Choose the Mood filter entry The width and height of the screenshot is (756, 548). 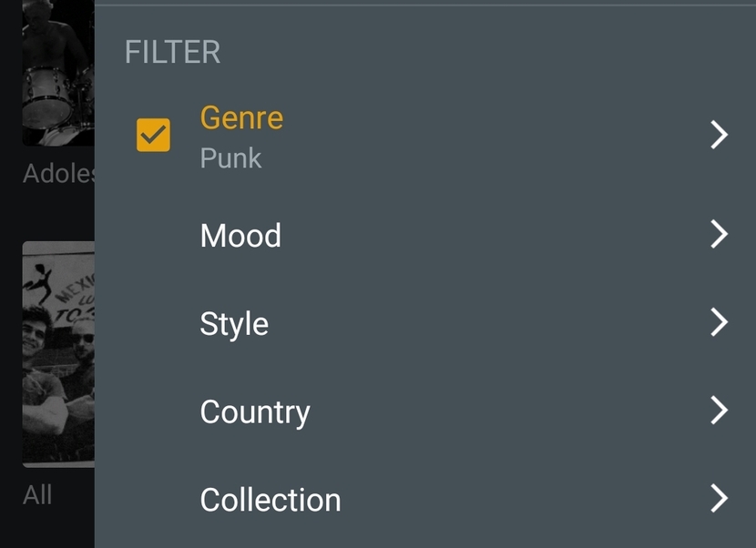240,236
